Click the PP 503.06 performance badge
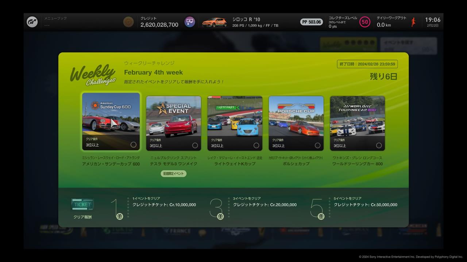 [312, 22]
